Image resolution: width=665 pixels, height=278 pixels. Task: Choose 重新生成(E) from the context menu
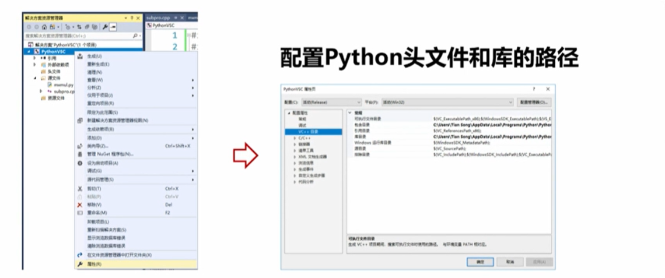tap(136, 65)
